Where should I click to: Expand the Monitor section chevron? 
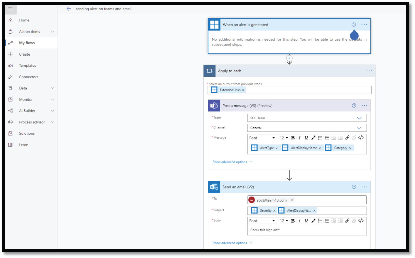point(52,100)
